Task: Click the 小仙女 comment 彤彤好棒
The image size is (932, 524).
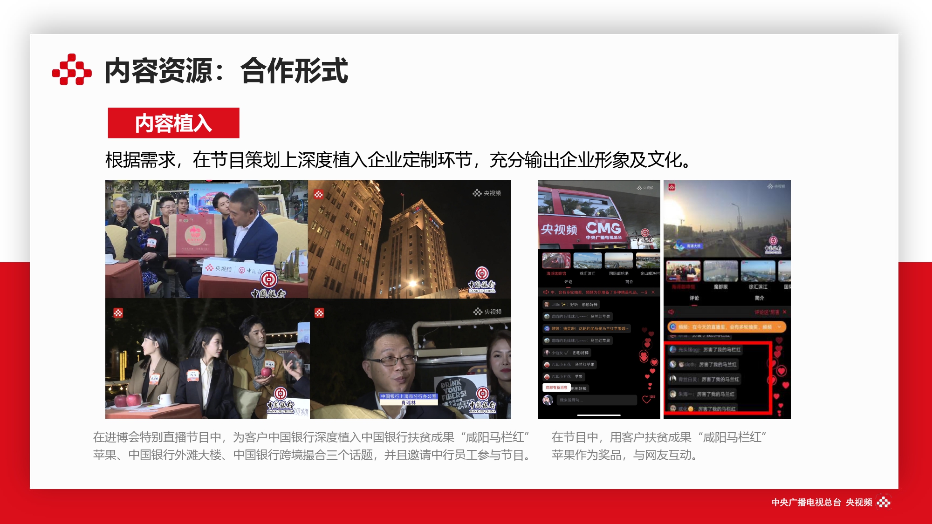Action: 567,353
